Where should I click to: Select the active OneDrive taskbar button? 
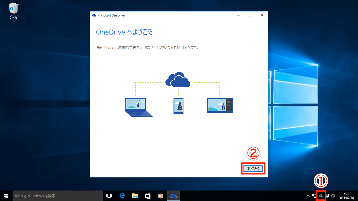[173, 196]
